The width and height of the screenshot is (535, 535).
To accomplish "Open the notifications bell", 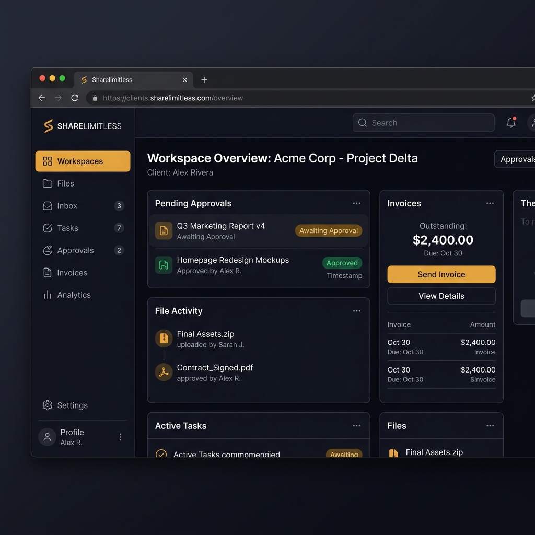I will 511,122.
